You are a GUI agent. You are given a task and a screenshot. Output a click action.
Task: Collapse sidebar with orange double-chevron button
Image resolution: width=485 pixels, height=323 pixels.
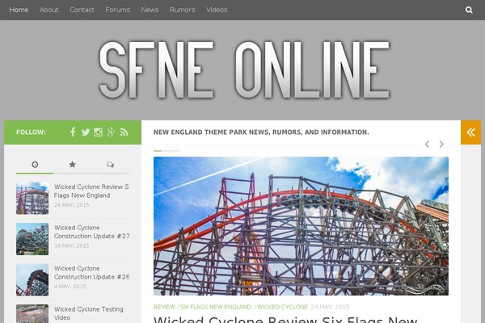click(470, 132)
